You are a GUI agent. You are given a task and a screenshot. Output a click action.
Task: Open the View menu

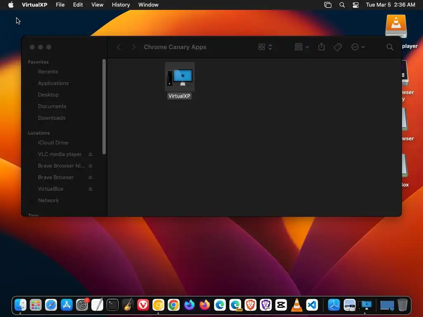97,5
